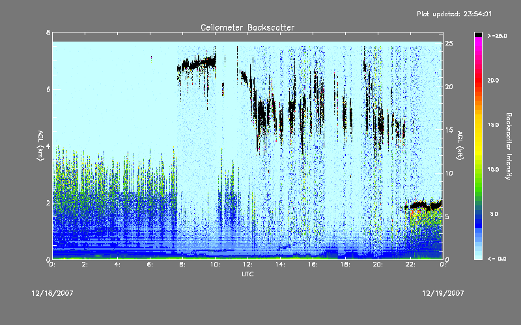The height and width of the screenshot is (325, 521).
Task: Click the 'UTC' x-axis label
Action: [247, 274]
